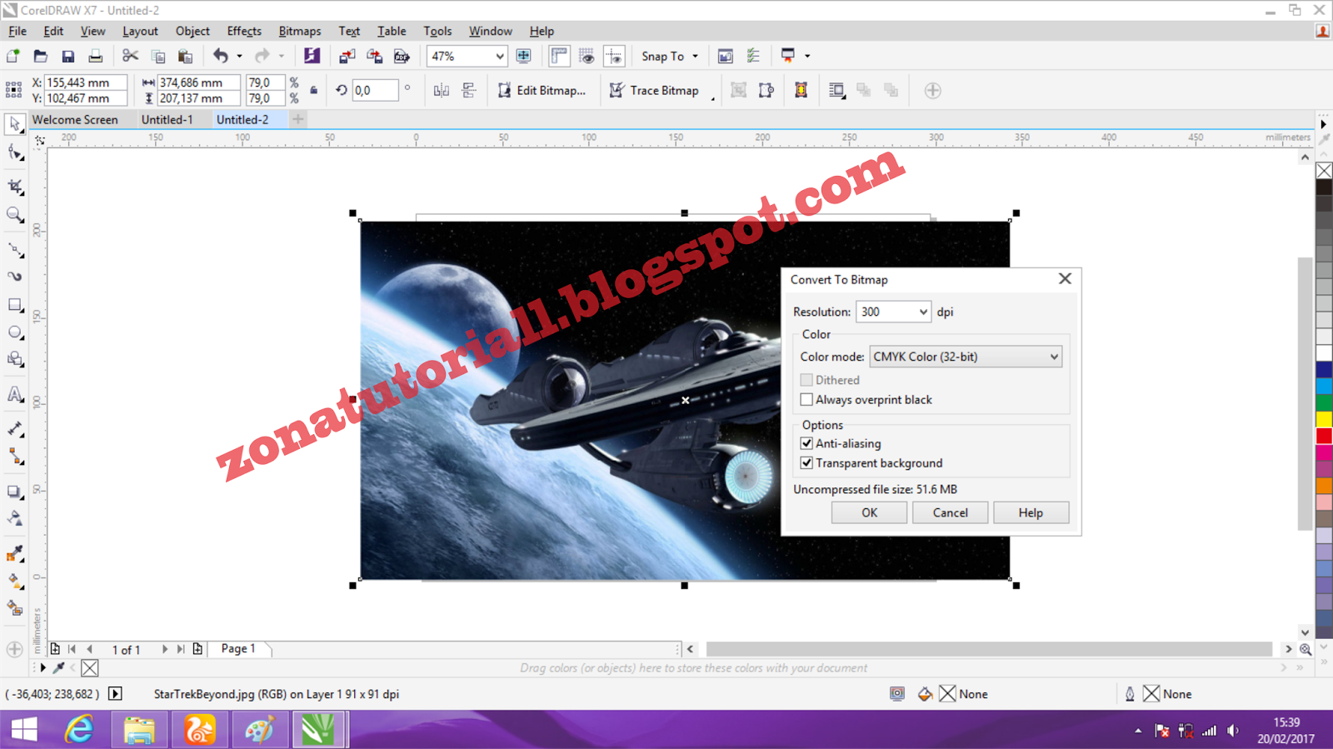Viewport: 1333px width, 749px height.
Task: Click the Export icon in toolbar
Action: [x=375, y=56]
